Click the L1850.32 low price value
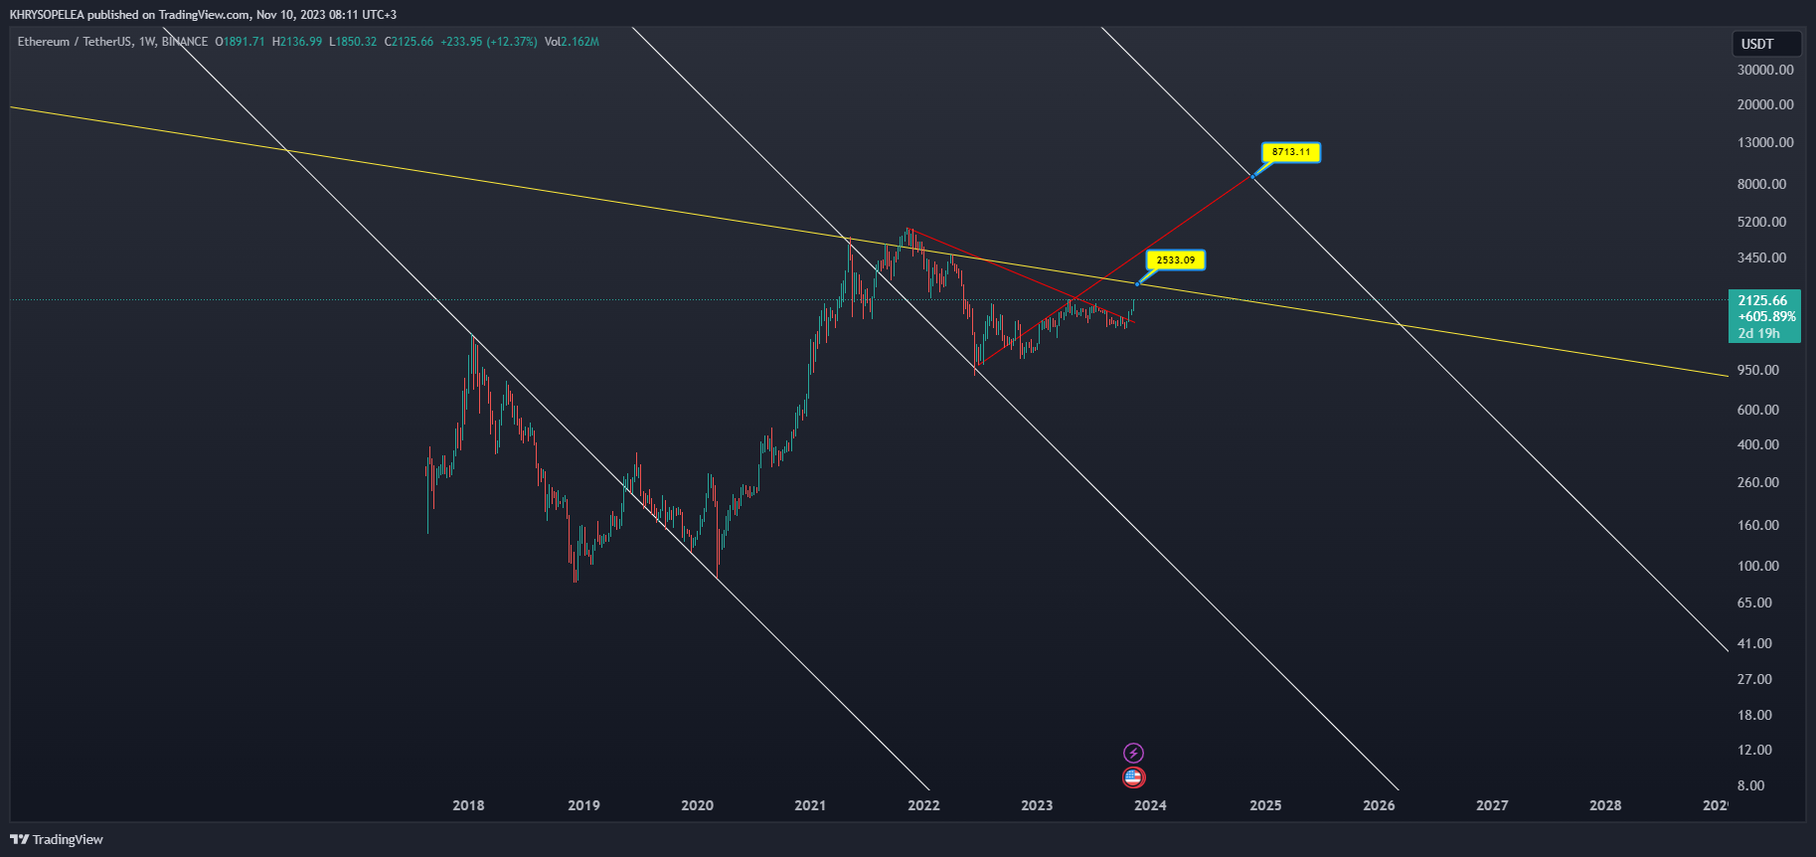Screen dimensions: 1816x857 354,42
